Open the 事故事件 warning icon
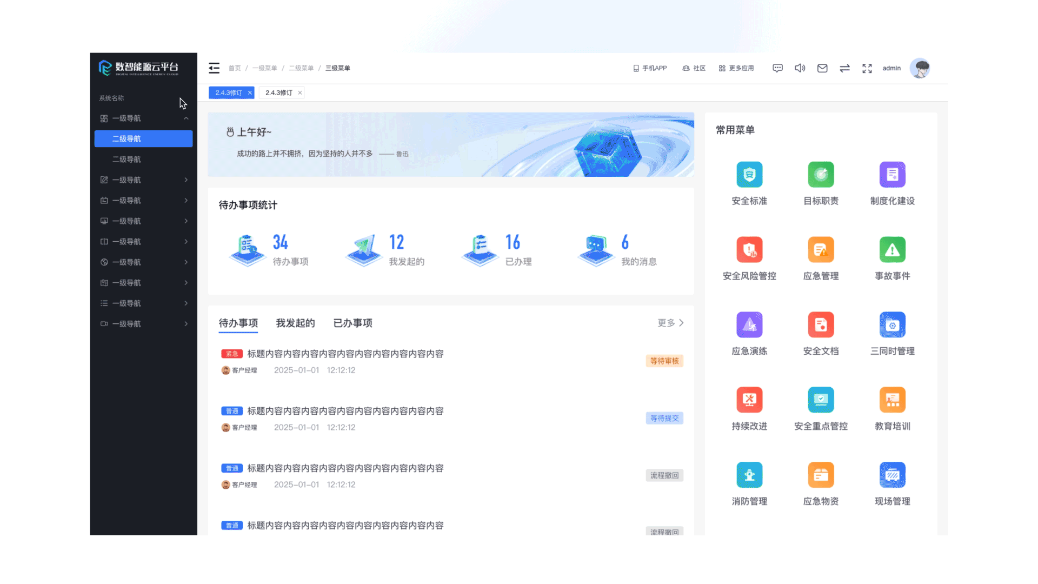Viewport: 1038px width, 584px height. point(892,250)
